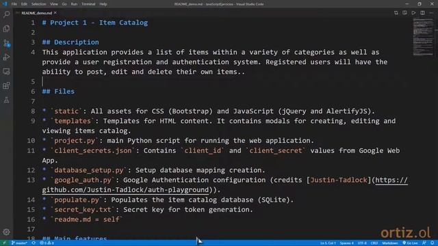Open the File menu
The image size is (438, 246).
[14, 4]
